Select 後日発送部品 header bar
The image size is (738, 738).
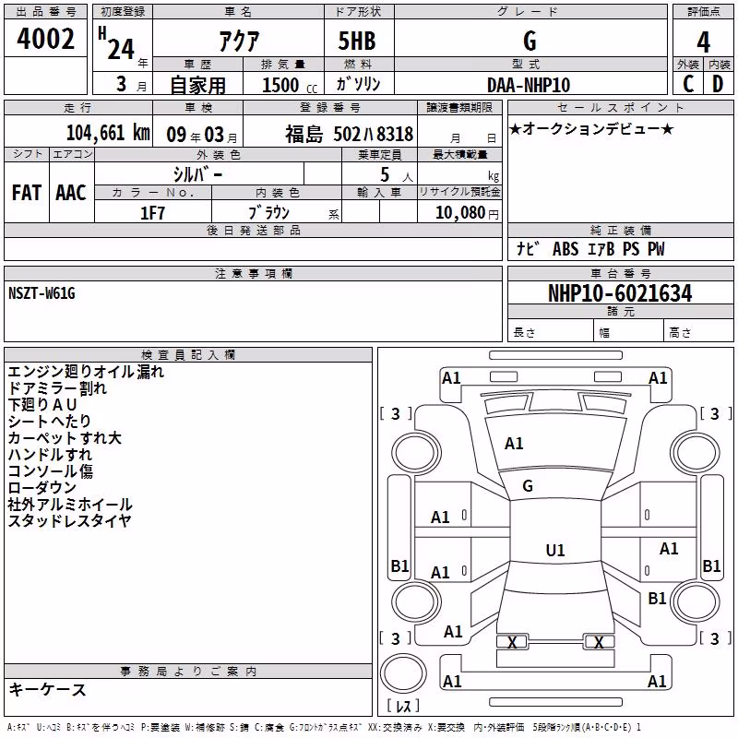(x=253, y=230)
